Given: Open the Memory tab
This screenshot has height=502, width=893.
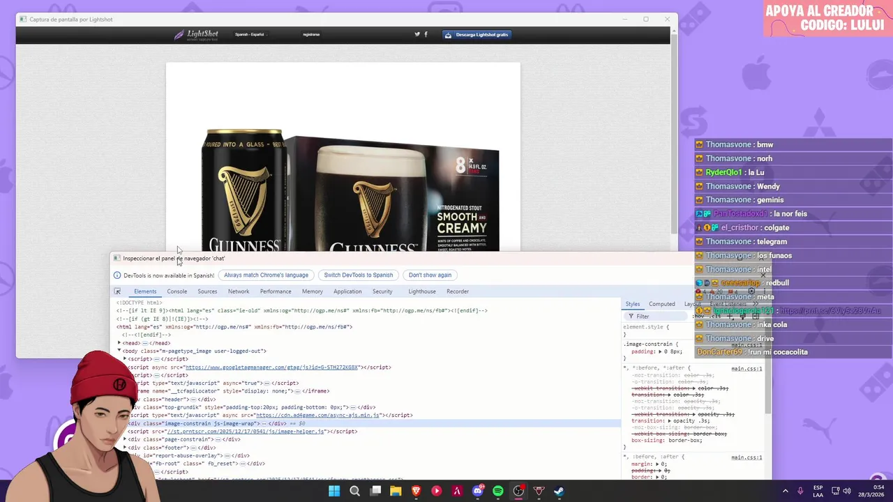Looking at the screenshot, I should 313,291.
